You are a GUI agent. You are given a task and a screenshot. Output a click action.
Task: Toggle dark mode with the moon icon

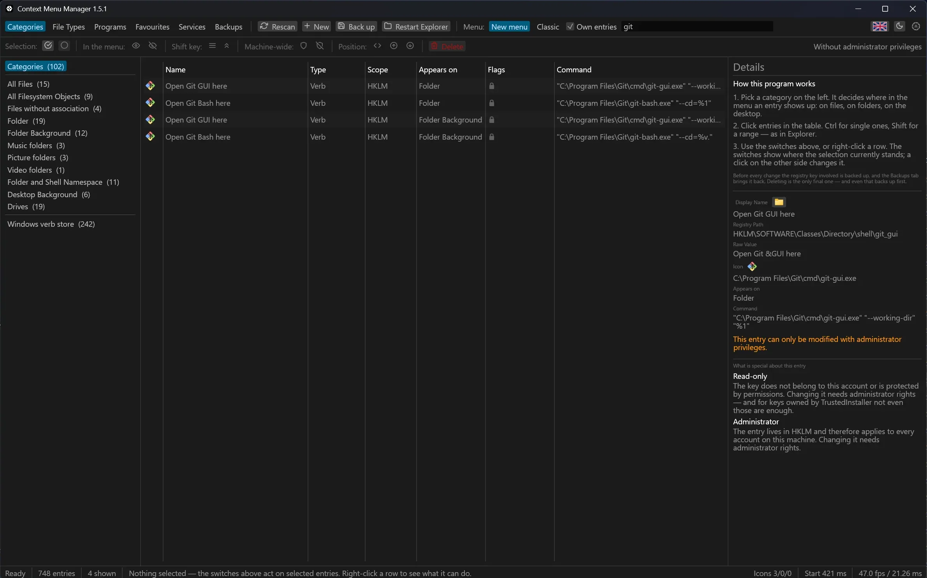point(899,26)
